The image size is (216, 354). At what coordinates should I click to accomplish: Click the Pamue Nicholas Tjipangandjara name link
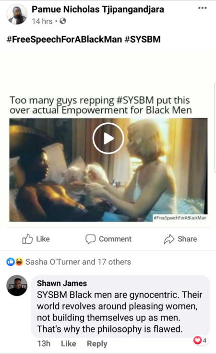(97, 9)
